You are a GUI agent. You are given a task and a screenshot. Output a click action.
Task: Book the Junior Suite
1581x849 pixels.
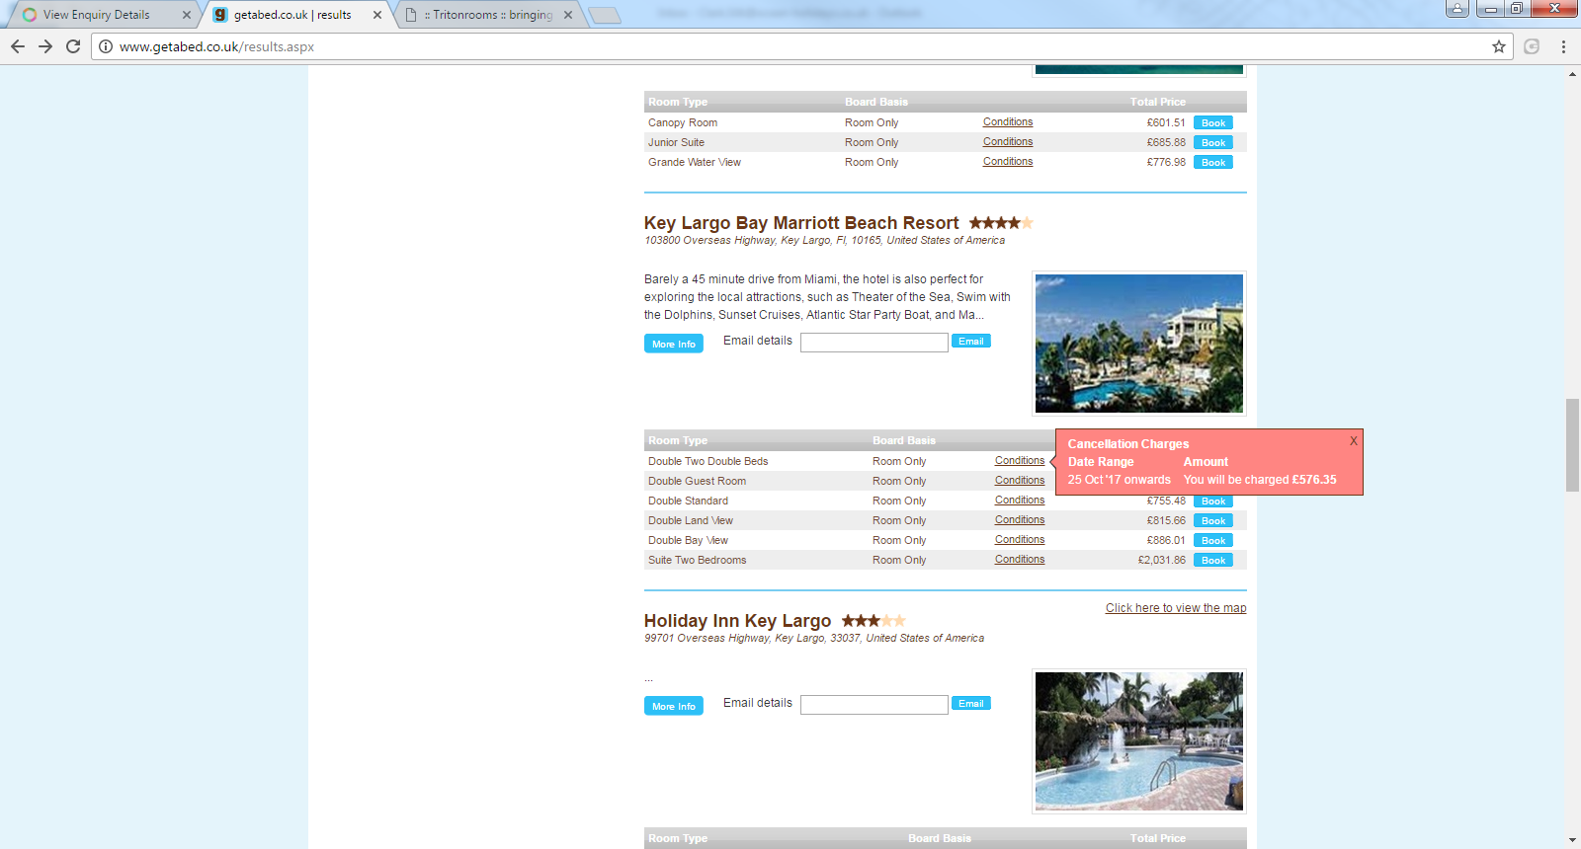[1213, 143]
